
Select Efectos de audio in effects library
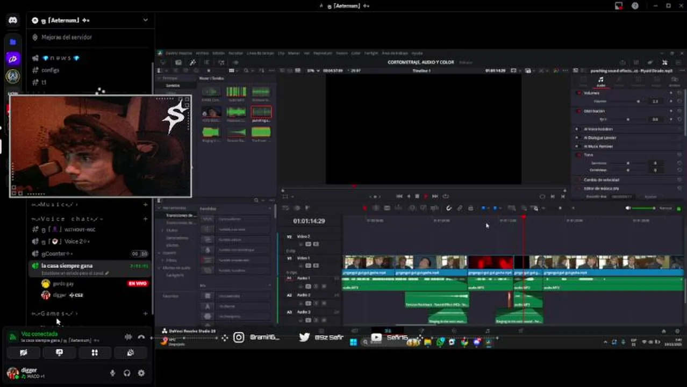coord(177,268)
